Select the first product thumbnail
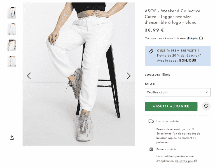Screen dimensions: 215x168 point(12,13)
